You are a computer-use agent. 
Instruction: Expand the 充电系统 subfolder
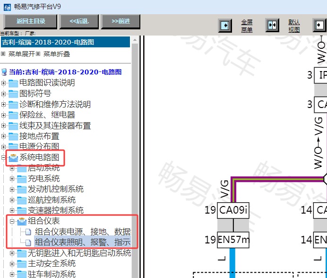pos(12,179)
